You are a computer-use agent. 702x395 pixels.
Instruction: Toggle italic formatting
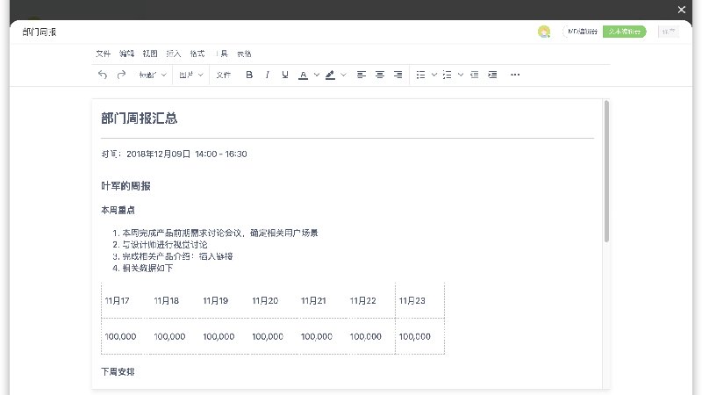coord(268,75)
